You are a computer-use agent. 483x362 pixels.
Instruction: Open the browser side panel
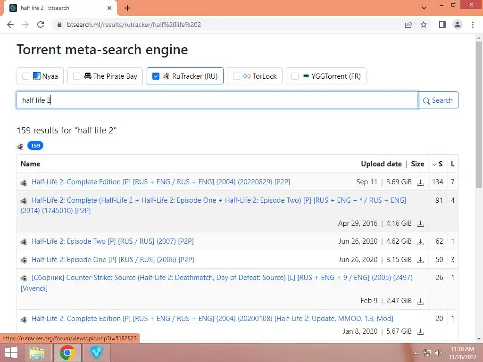pyautogui.click(x=442, y=25)
